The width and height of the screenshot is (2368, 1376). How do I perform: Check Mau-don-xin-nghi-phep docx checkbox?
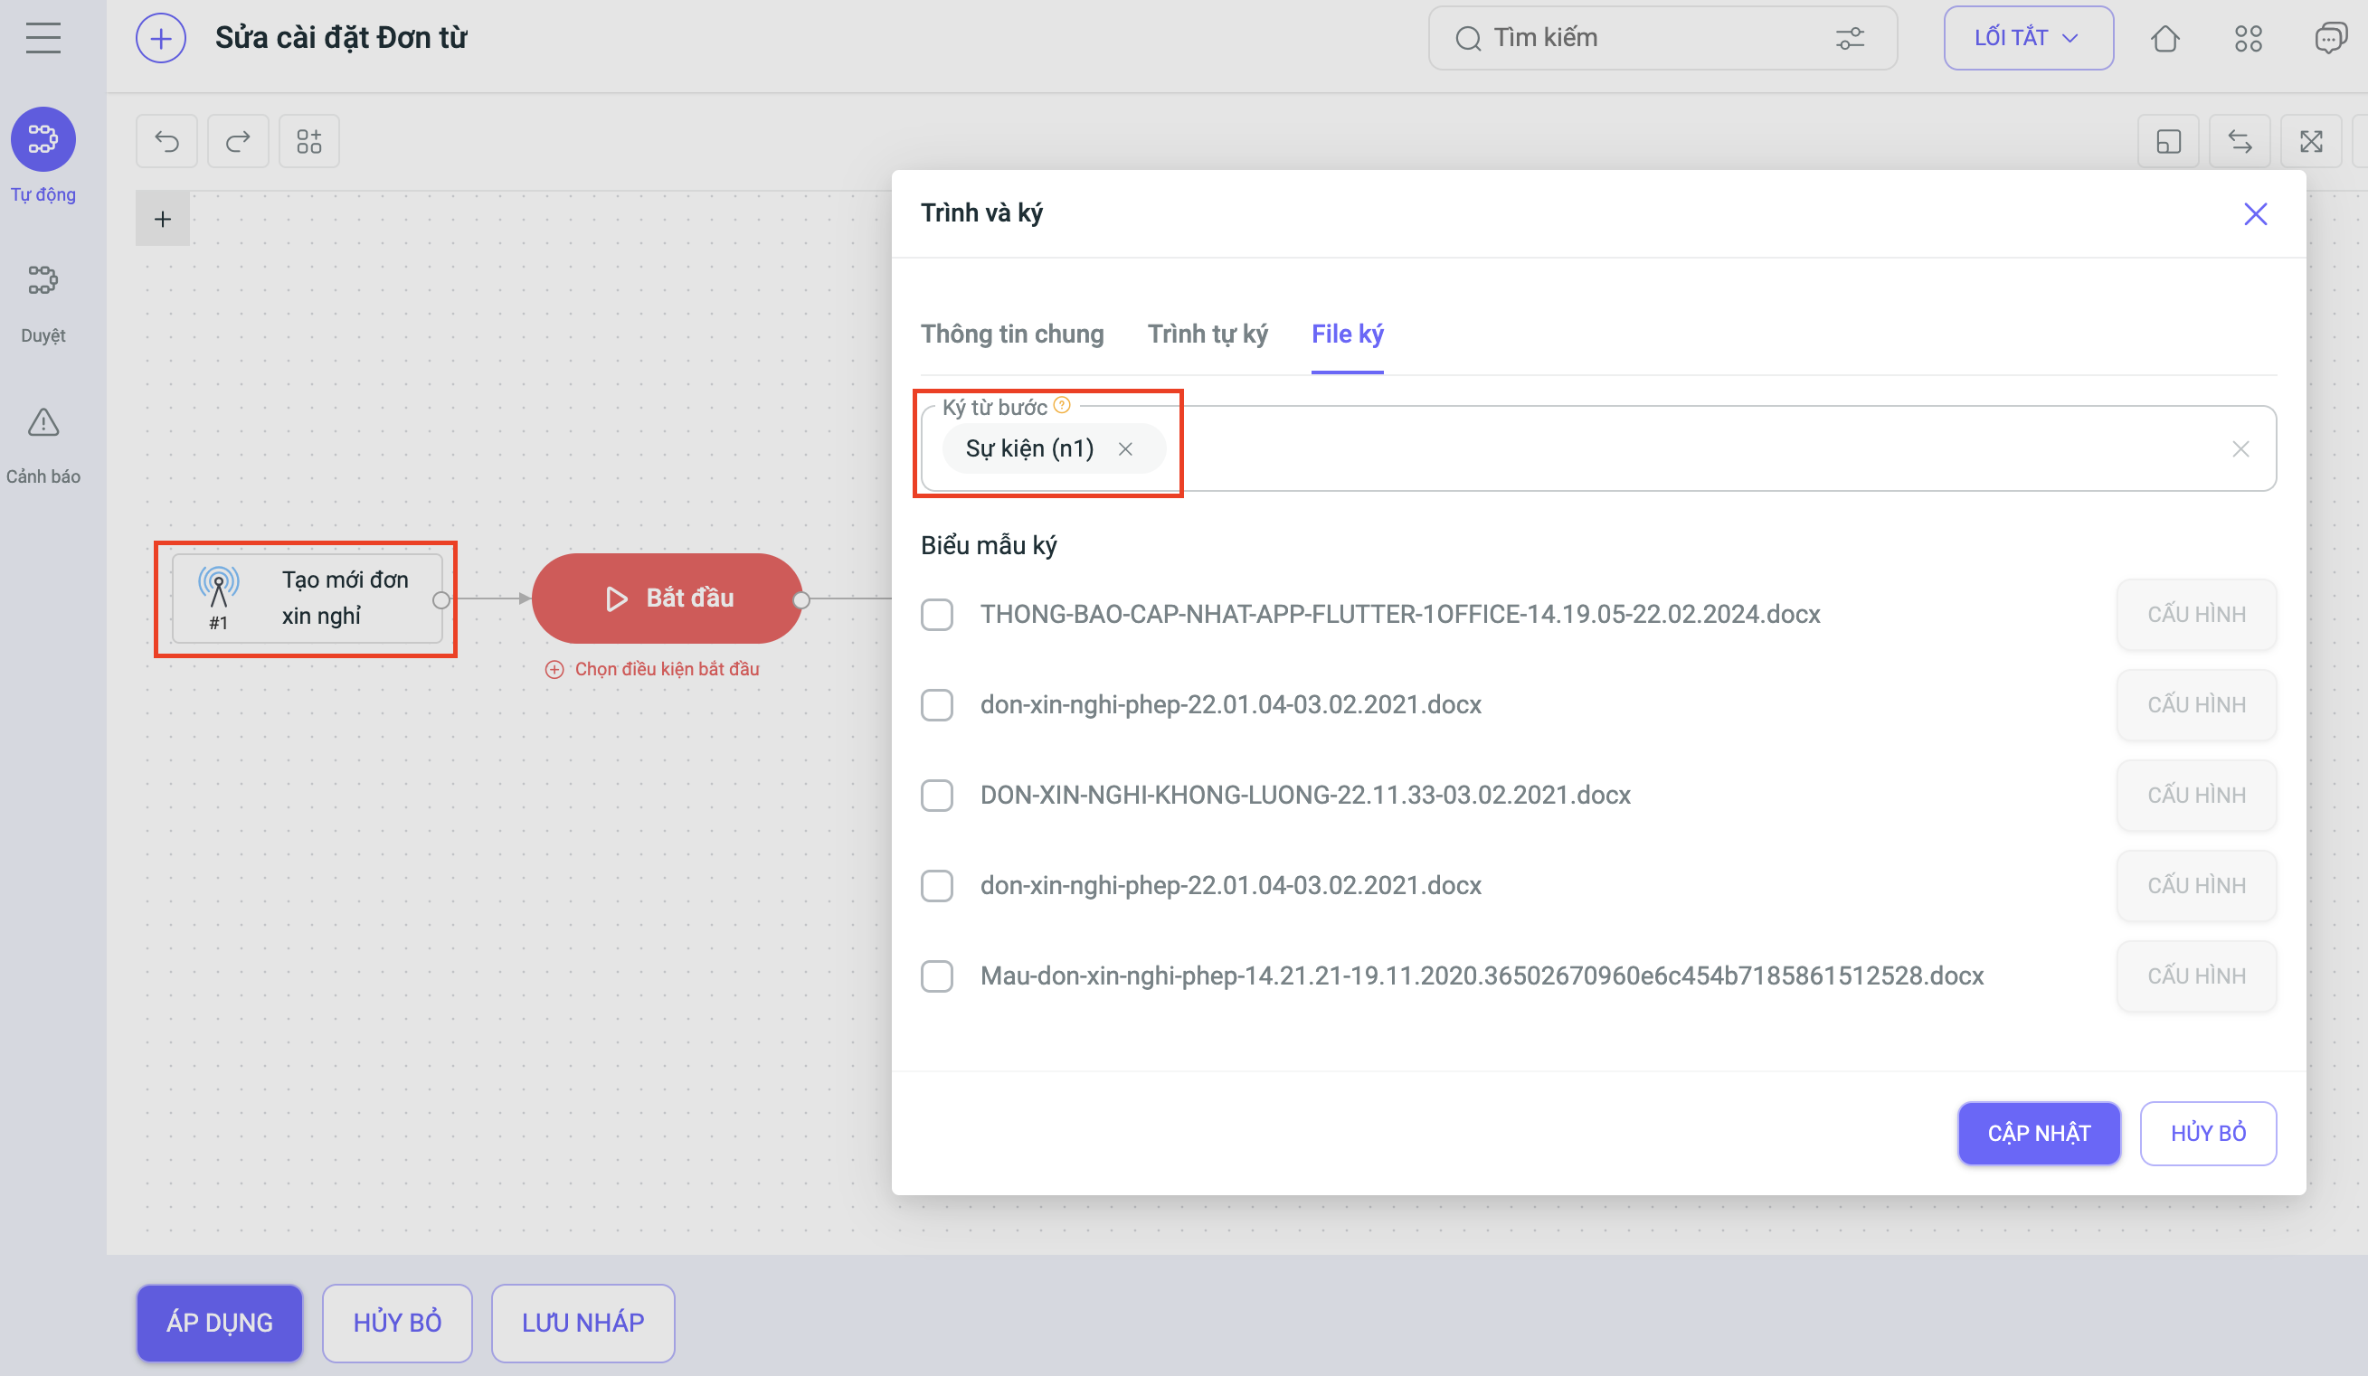937,975
